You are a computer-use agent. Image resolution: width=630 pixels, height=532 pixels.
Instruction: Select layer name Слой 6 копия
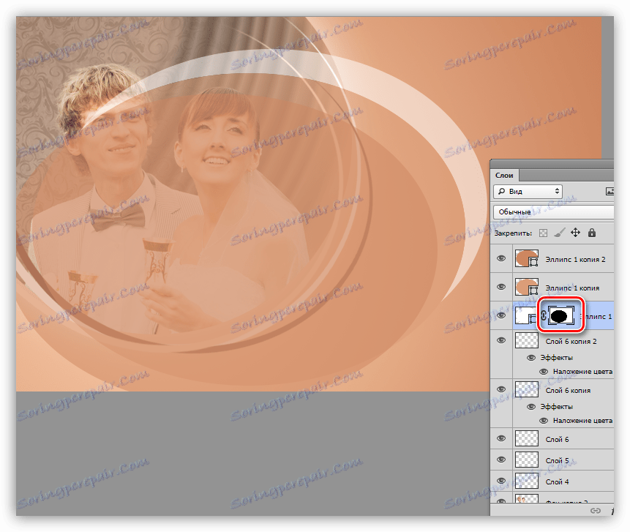tap(568, 391)
